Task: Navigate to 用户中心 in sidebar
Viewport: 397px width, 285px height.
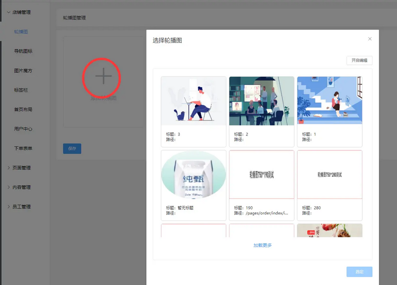Action: coord(23,129)
